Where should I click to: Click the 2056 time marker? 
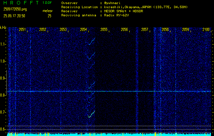click(x=124, y=30)
